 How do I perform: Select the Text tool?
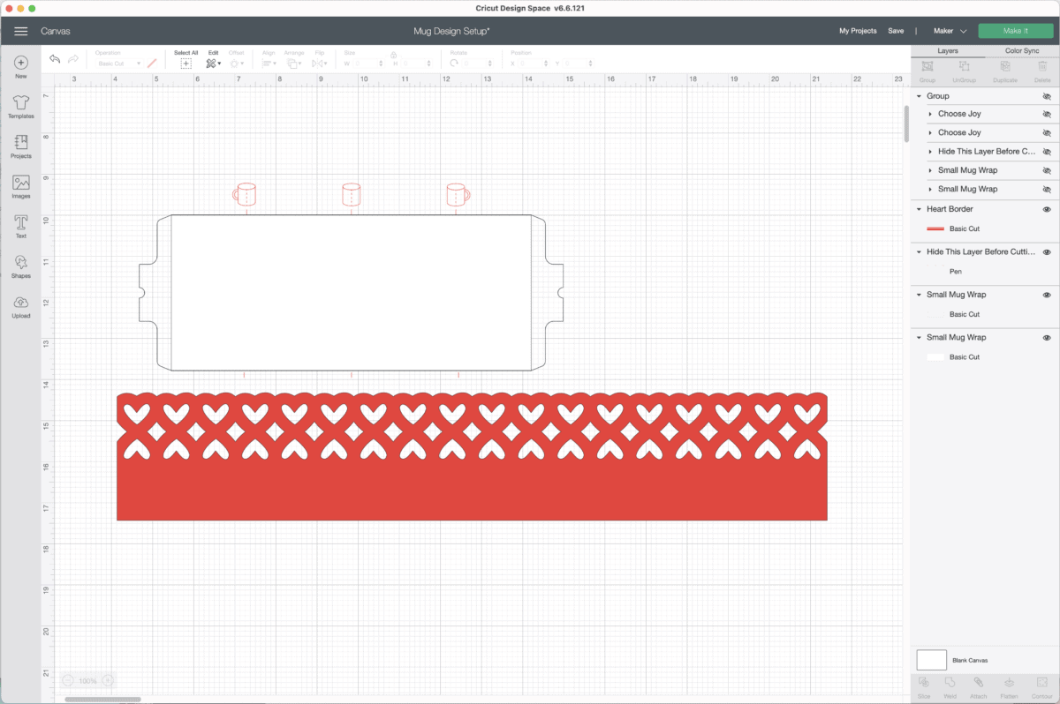pyautogui.click(x=21, y=226)
